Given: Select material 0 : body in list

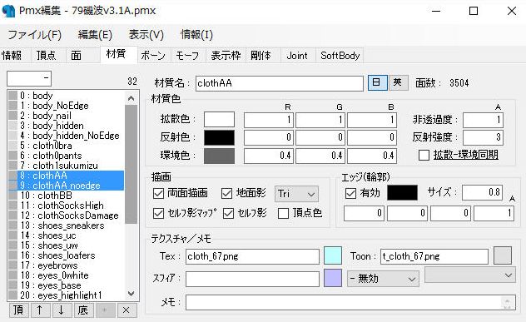Looking at the screenshot, I should click(66, 96).
